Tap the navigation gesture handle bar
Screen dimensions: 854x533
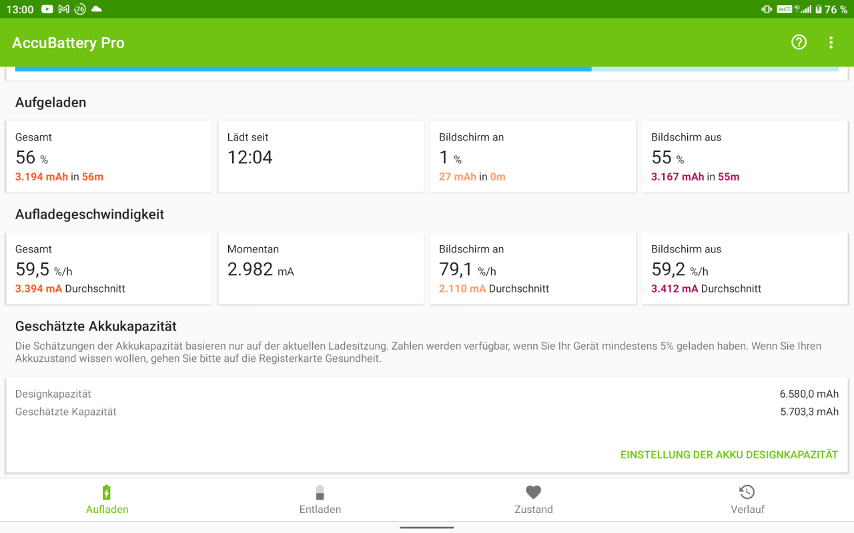click(427, 527)
